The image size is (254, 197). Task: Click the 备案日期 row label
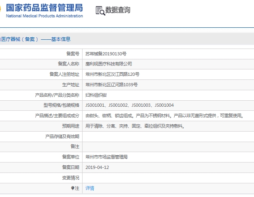[71, 167]
